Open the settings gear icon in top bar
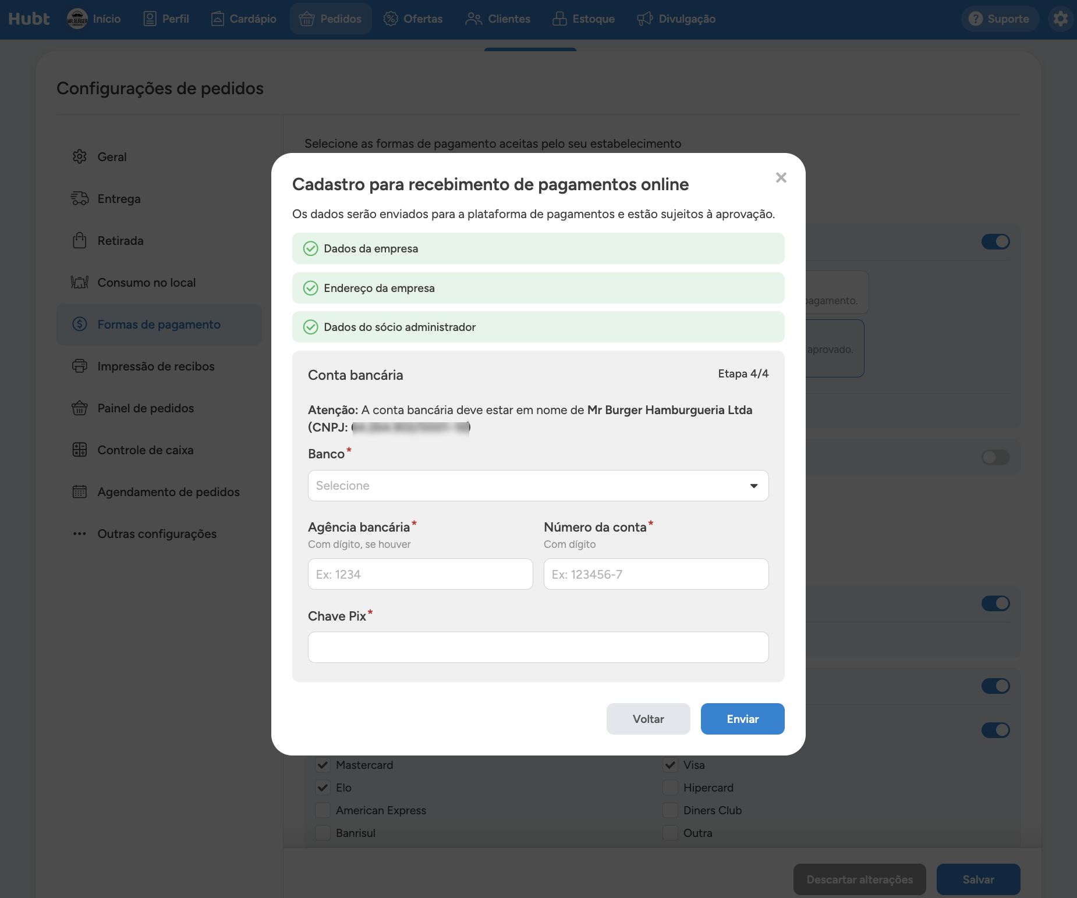Viewport: 1077px width, 898px height. click(x=1061, y=19)
